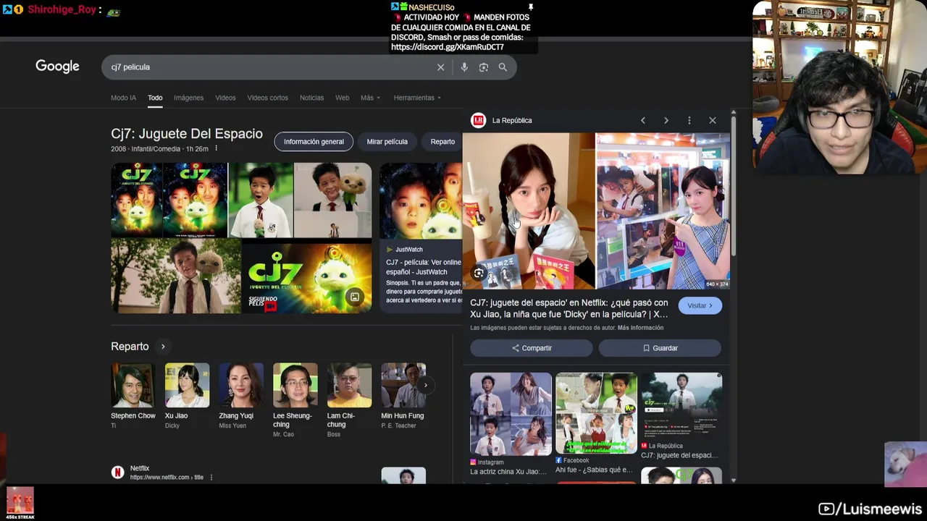Open three-dot menu in image preview panel
This screenshot has width=927, height=521.
pyautogui.click(x=689, y=120)
